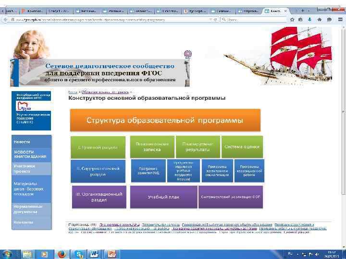Image resolution: width=346 pixels, height=259 pixels.
Task: Go to browser home page icon
Action: [x=319, y=20]
